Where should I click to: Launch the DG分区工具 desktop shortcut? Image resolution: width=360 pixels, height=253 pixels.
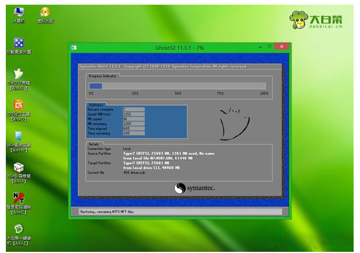click(18, 106)
